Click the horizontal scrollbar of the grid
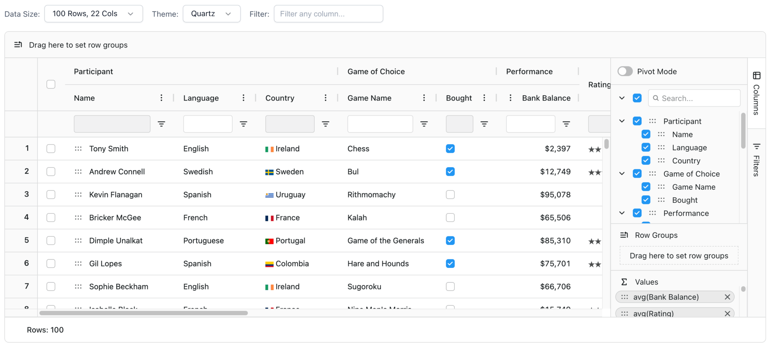Viewport: 771px width, 347px height. [x=143, y=313]
